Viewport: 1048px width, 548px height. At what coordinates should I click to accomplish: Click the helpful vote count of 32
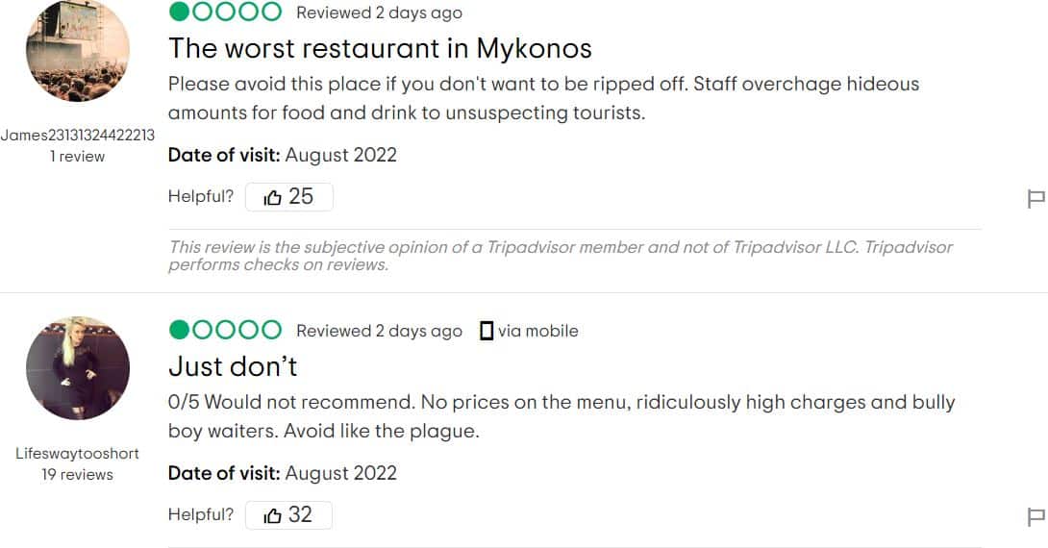(x=300, y=514)
